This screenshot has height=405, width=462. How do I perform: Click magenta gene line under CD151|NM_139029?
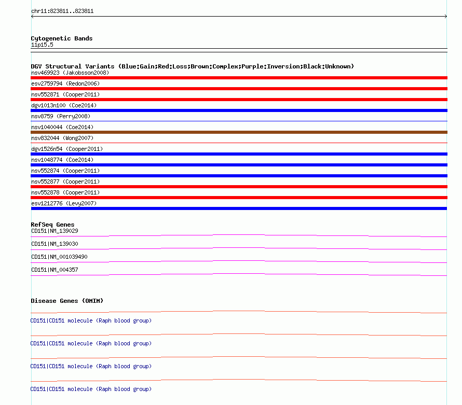pos(239,236)
